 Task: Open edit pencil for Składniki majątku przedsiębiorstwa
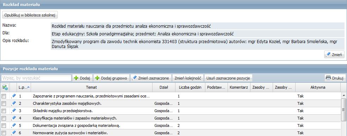pyautogui.click(x=14, y=111)
